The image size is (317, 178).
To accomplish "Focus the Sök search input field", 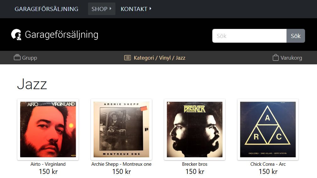I will pyautogui.click(x=249, y=36).
